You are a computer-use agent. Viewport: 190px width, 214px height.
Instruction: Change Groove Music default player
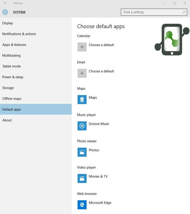(99, 124)
